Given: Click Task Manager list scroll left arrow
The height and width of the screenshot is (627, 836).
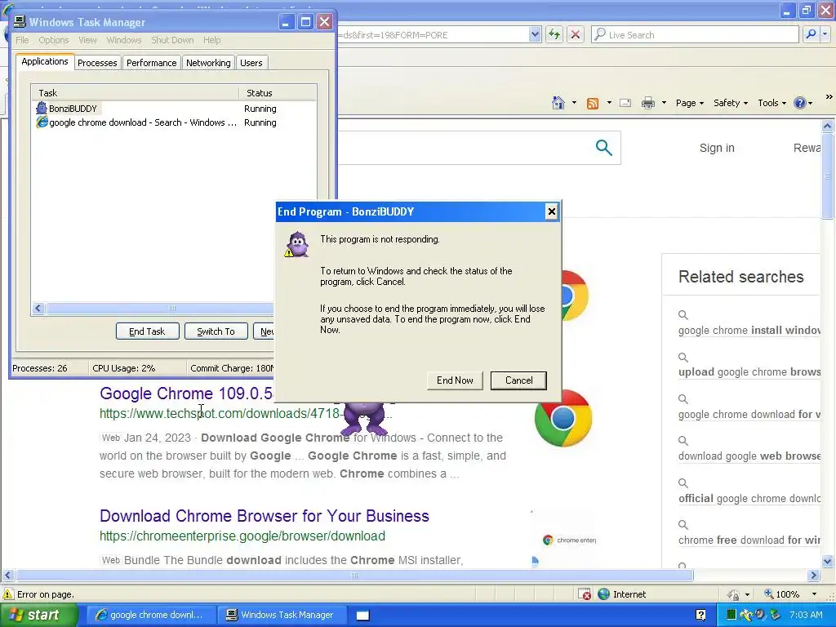Looking at the screenshot, I should 38,308.
